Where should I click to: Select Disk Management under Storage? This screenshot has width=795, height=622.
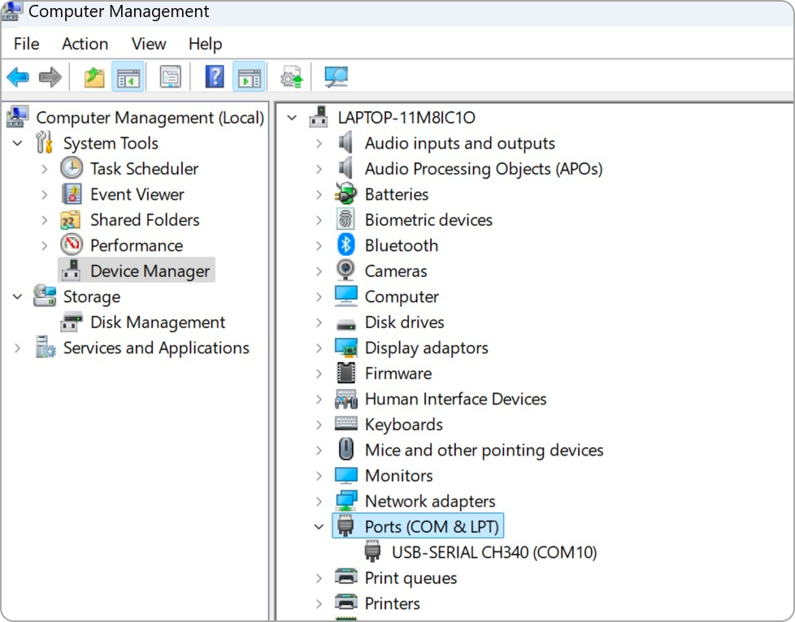click(x=157, y=322)
